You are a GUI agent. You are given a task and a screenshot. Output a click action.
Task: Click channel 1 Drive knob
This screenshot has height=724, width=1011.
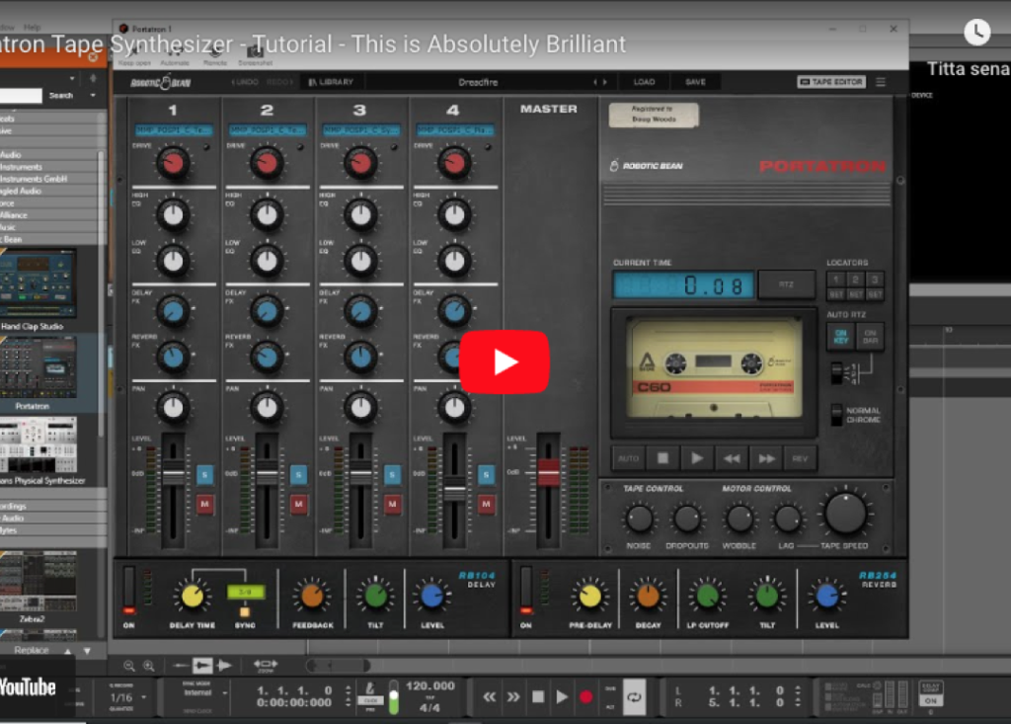(173, 163)
